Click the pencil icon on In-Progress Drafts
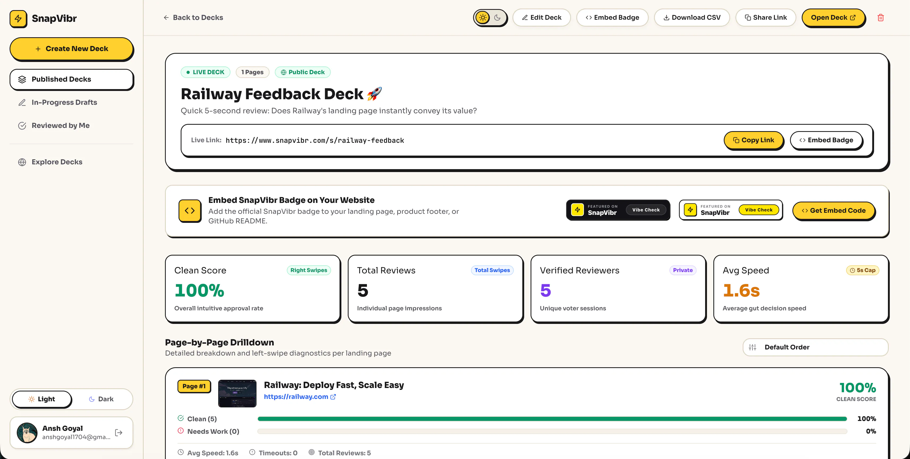910x459 pixels. pyautogui.click(x=22, y=103)
